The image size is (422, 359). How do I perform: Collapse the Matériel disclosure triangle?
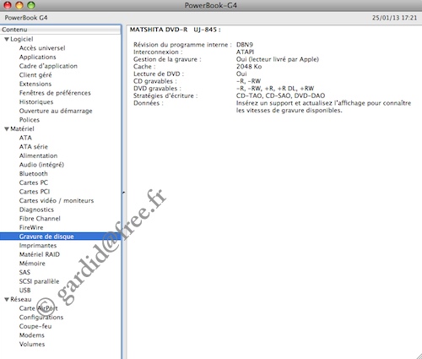[7, 129]
